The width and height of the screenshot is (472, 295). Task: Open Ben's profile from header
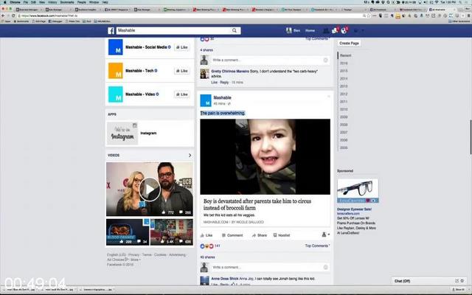point(293,30)
